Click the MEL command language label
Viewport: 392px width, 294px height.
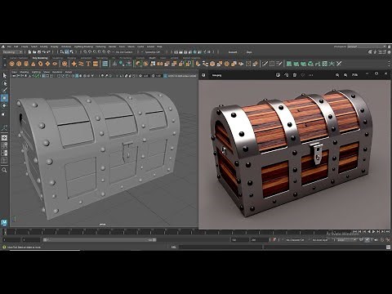pos(173,247)
